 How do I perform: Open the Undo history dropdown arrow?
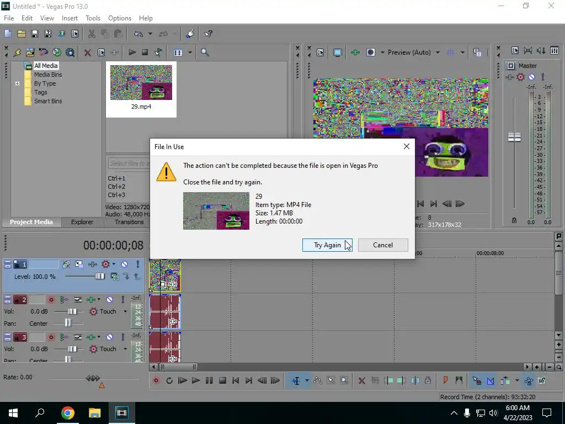tap(150, 34)
